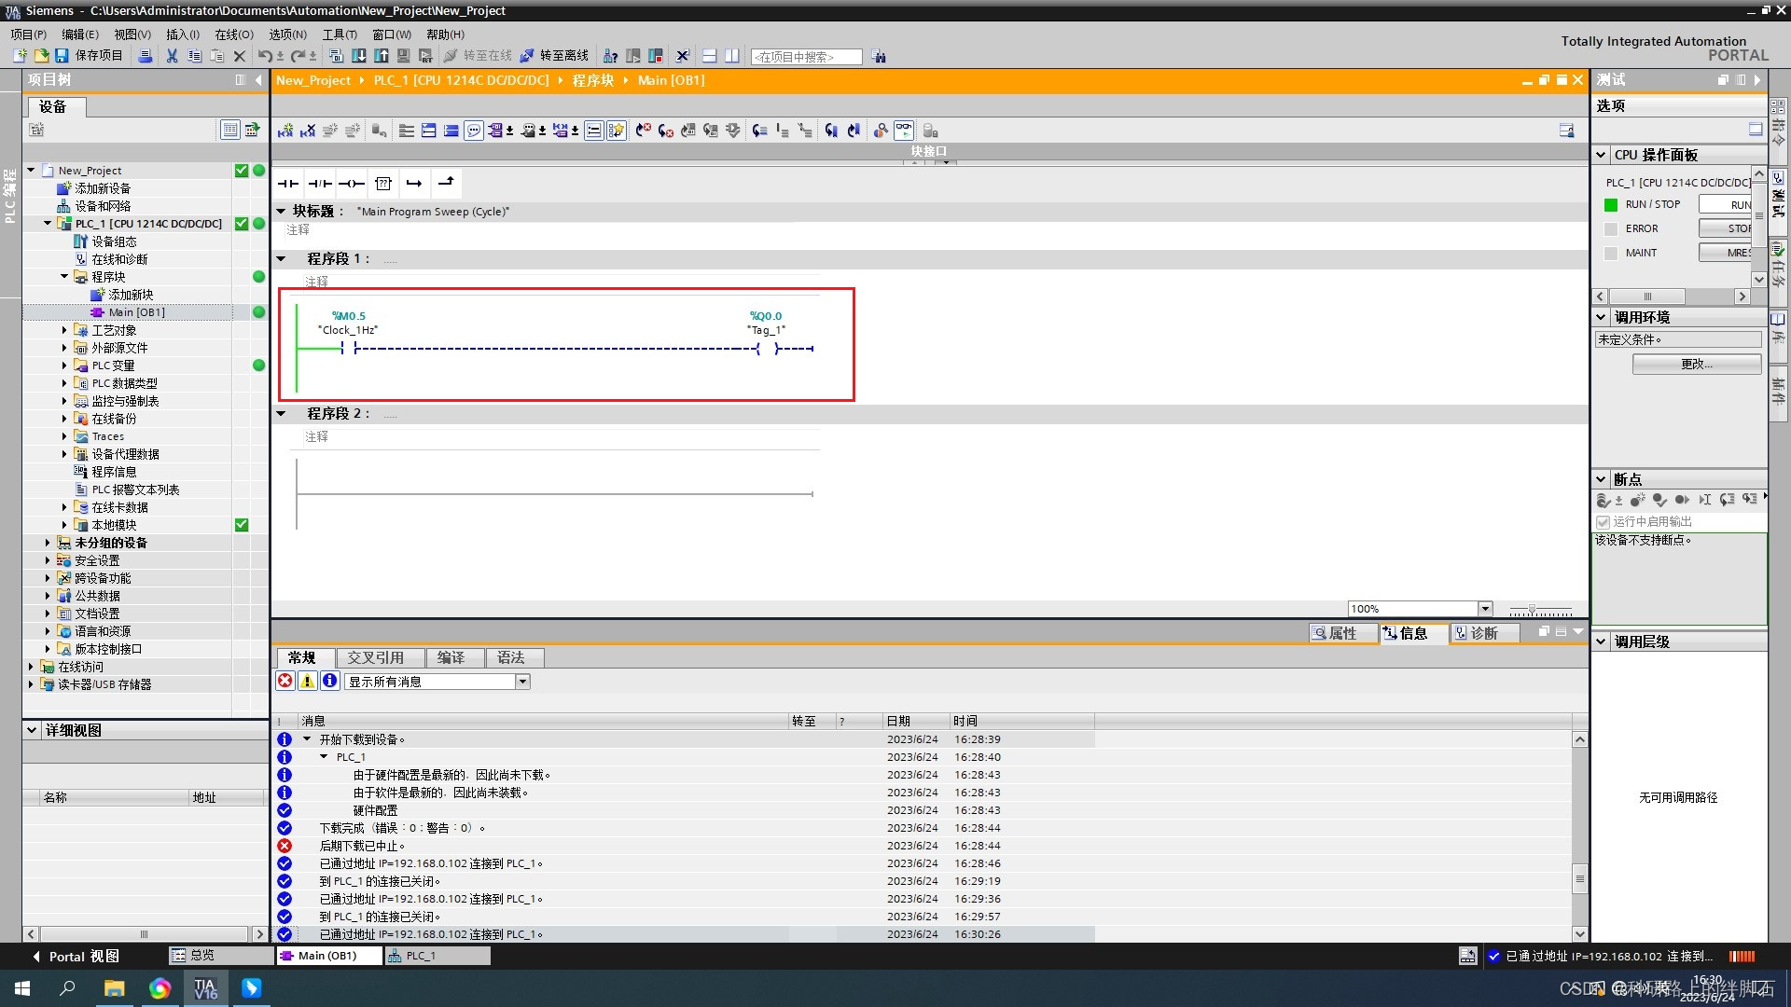Open File Explorer from the taskbar
This screenshot has width=1791, height=1007.
coord(114,988)
